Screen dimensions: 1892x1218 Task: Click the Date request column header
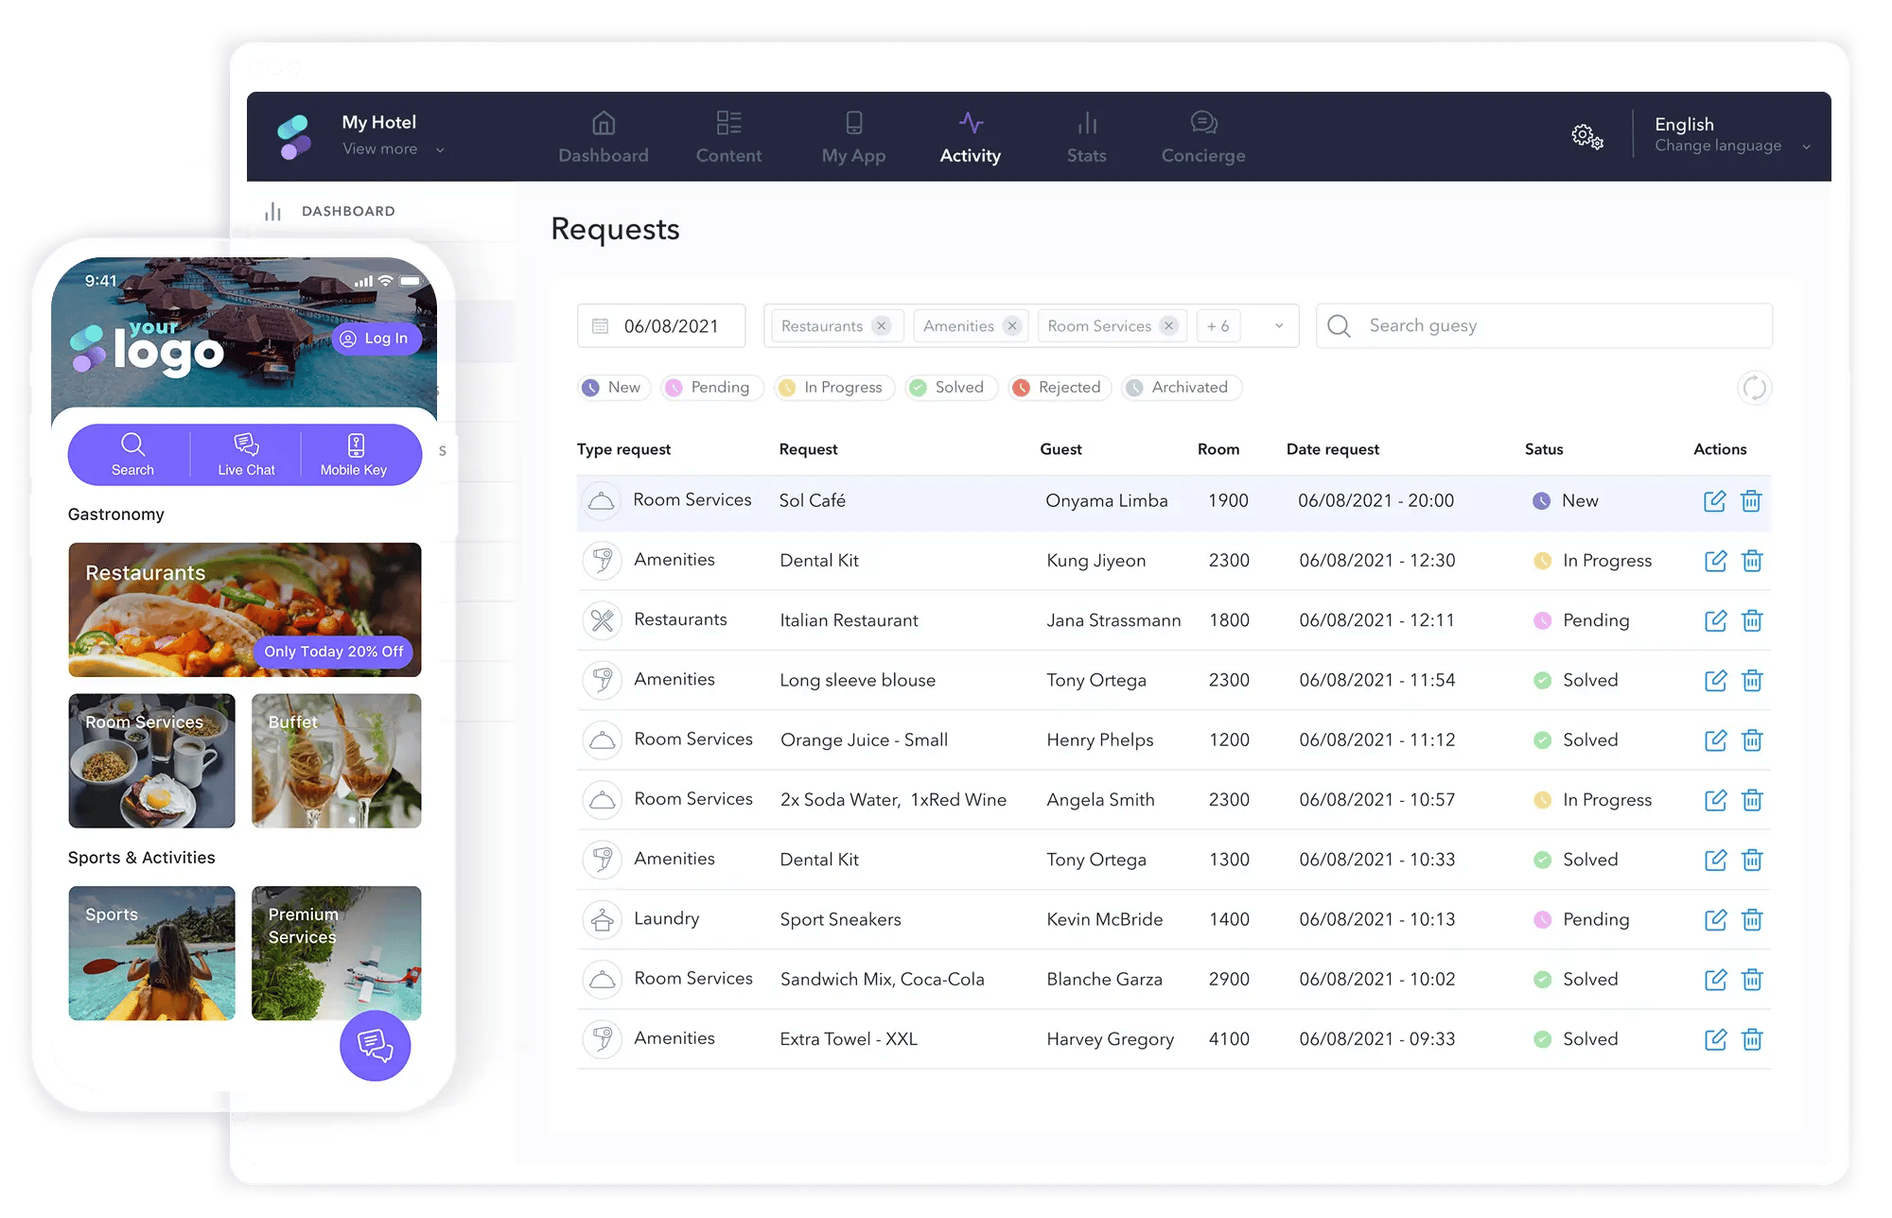pyautogui.click(x=1332, y=449)
